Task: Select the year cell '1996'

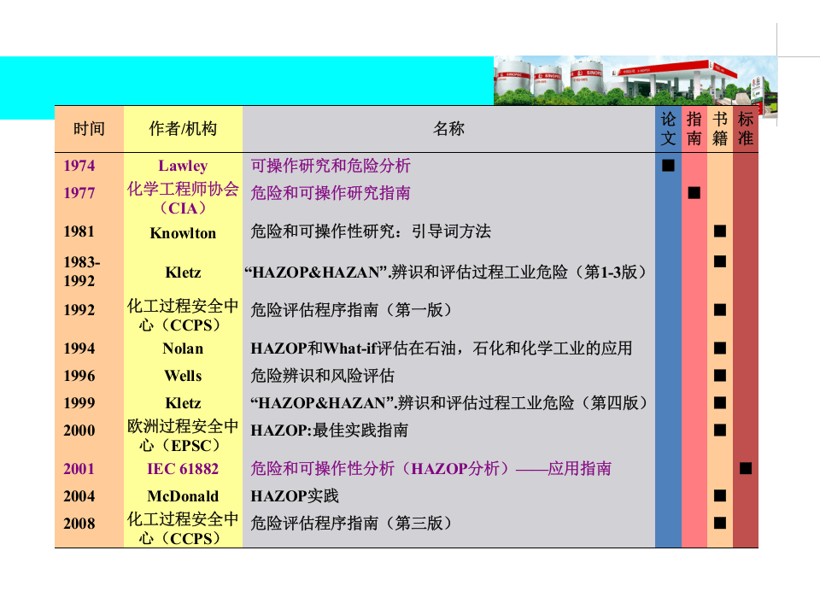Action: 79,376
